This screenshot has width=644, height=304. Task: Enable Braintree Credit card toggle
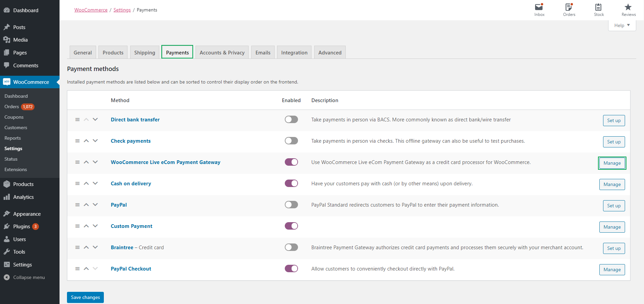[291, 247]
